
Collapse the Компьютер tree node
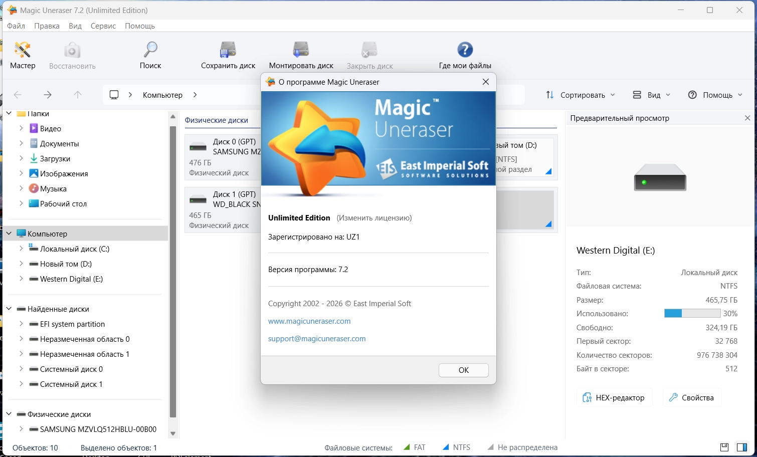click(x=9, y=234)
